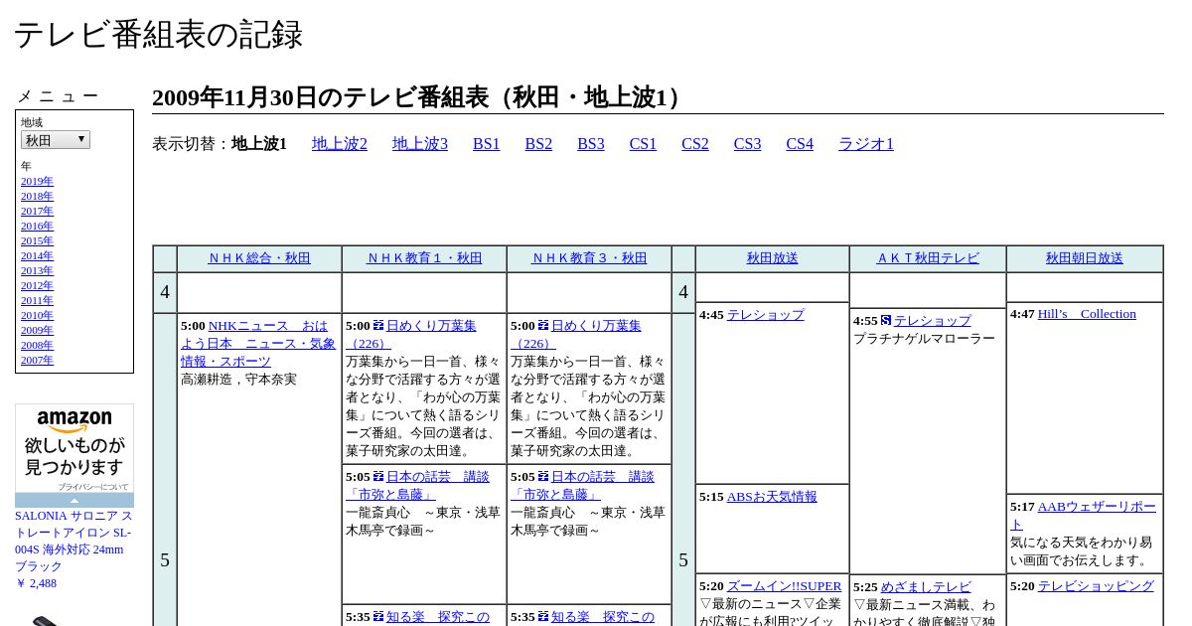This screenshot has width=1192, height=626.
Task: Open 日めくり万葉集 on NHK教育1
Action: (x=411, y=334)
